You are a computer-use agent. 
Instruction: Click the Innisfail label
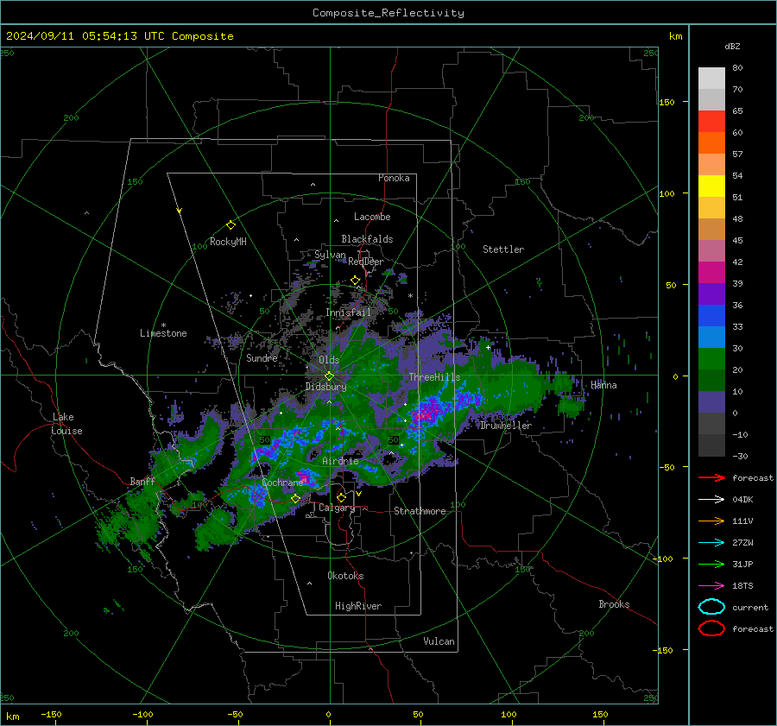pos(348,312)
